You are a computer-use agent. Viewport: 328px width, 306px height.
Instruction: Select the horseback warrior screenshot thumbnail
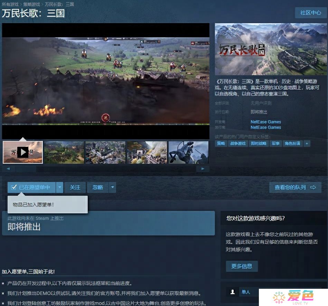tap(188, 152)
